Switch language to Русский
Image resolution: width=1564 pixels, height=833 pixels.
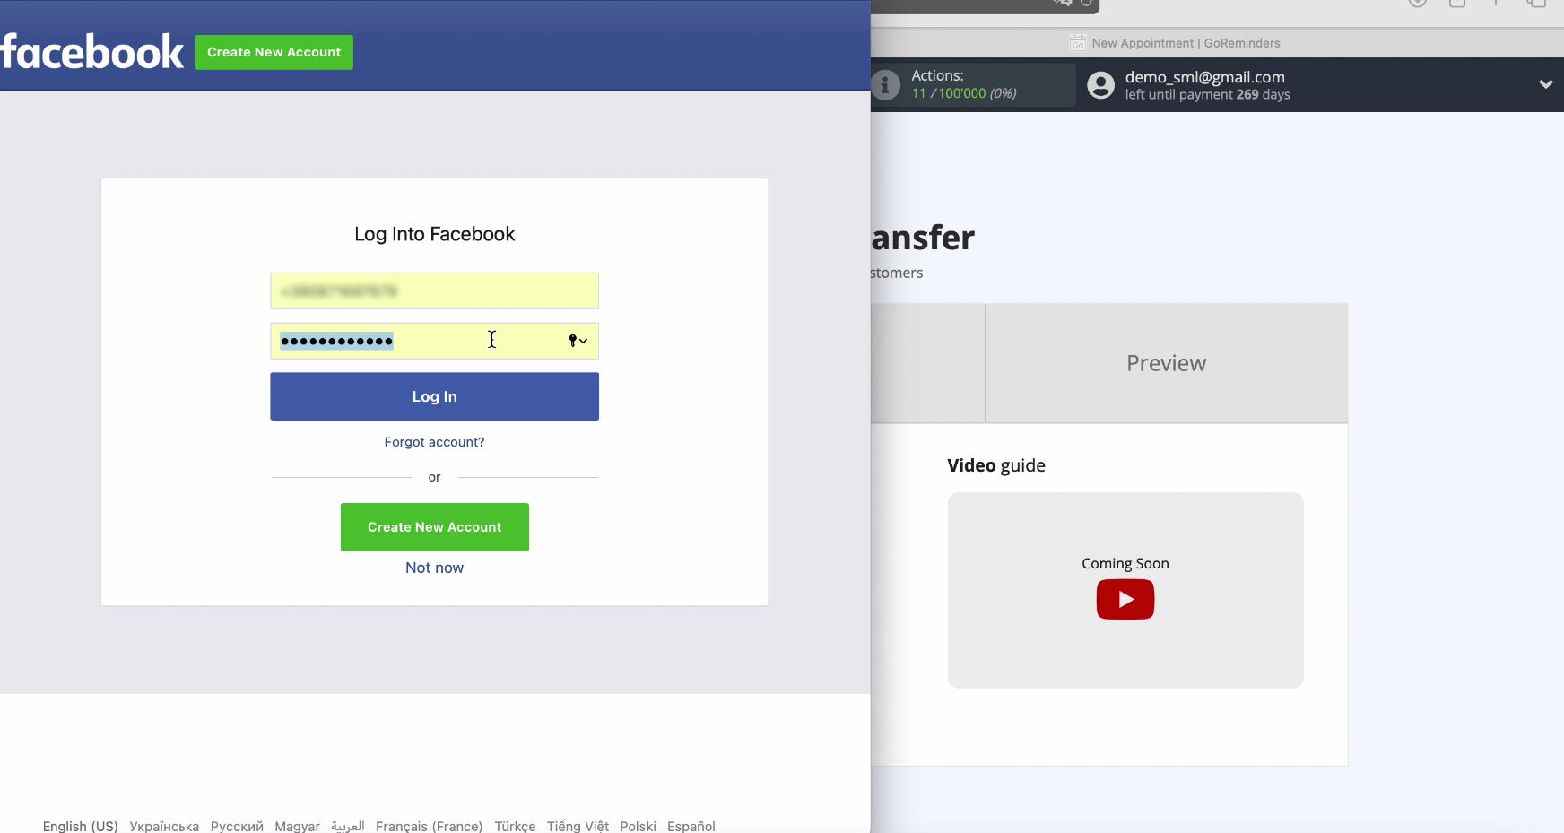pyautogui.click(x=237, y=826)
